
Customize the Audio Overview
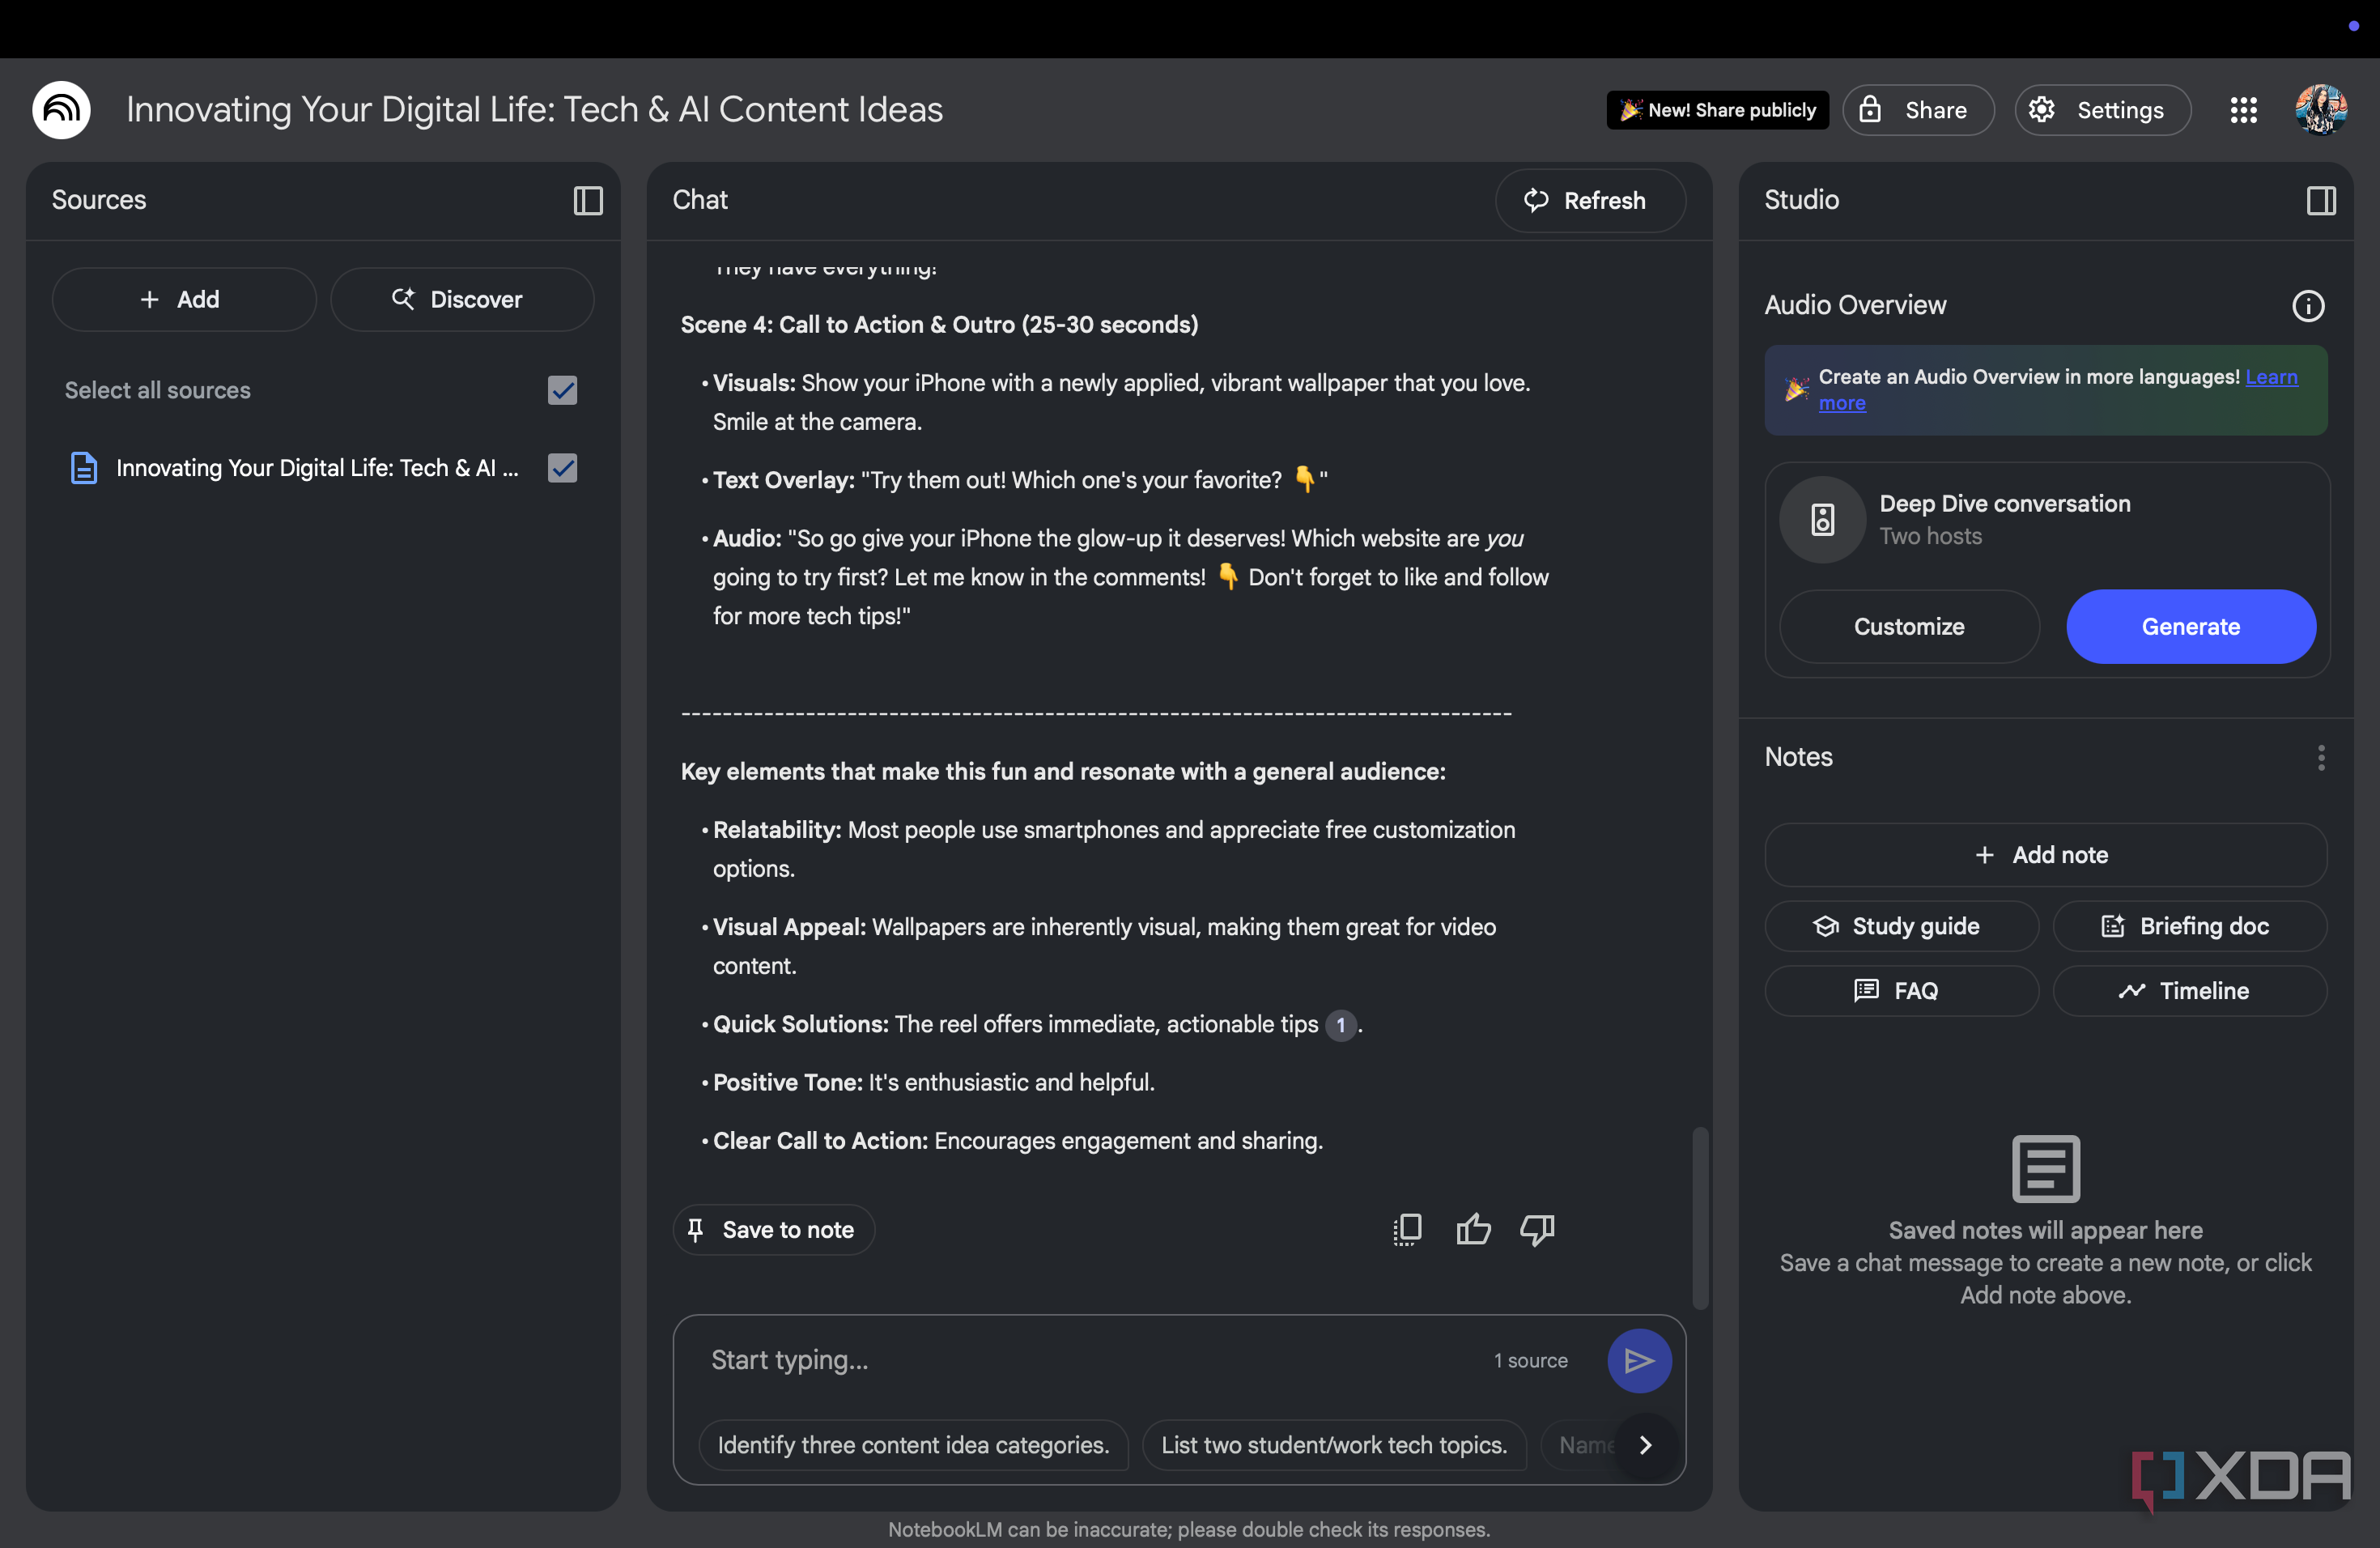[x=1909, y=626]
